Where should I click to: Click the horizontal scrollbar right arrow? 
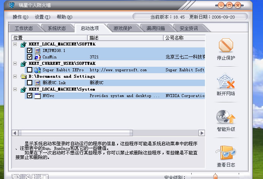point(202,133)
